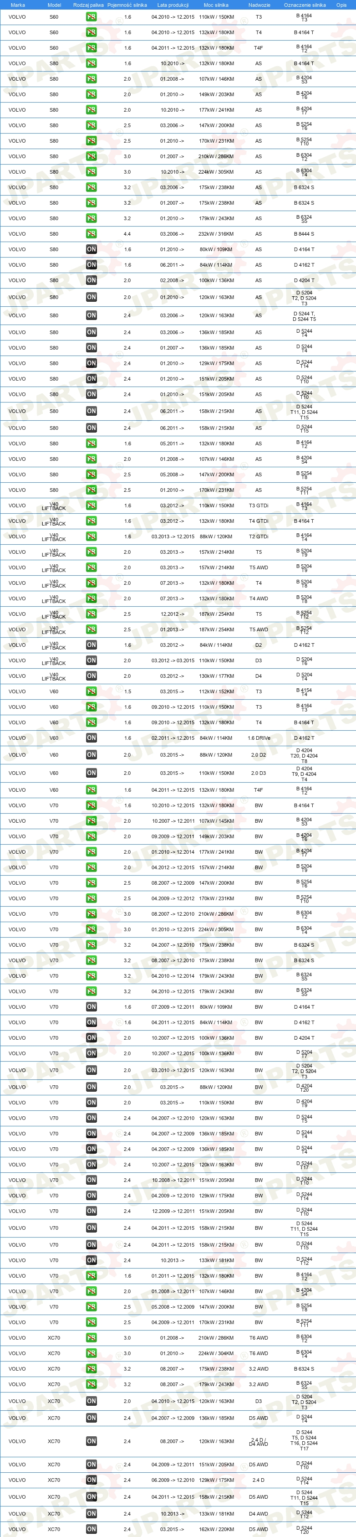Click the 224kW / 304KM power cell
Image resolution: width=356 pixels, height=1537 pixels.
(216, 1353)
